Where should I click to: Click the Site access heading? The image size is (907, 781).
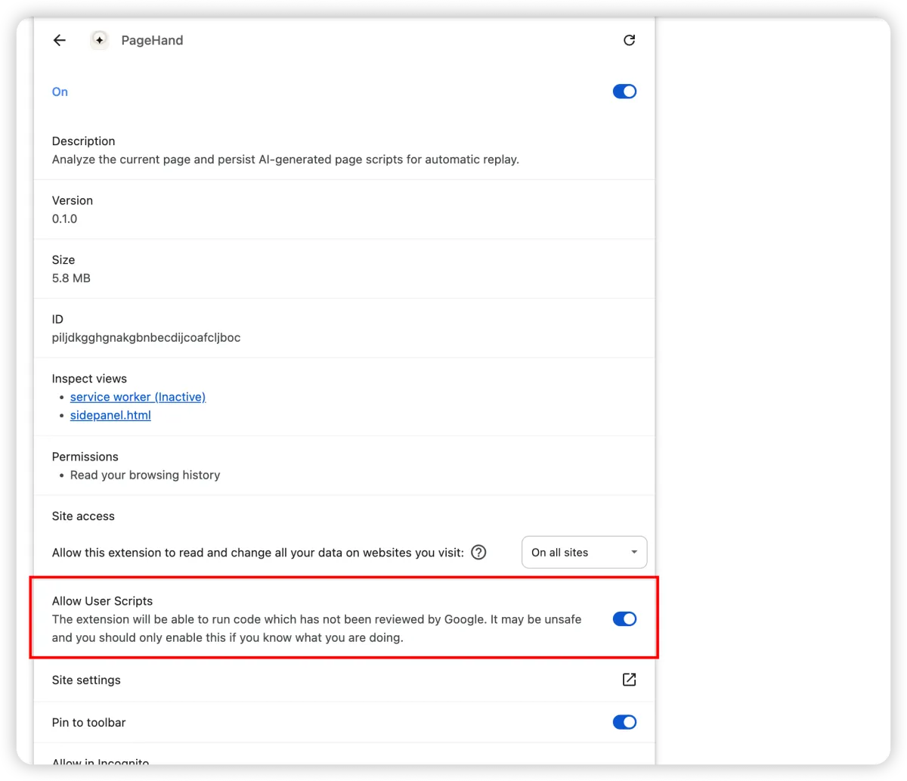[83, 516]
